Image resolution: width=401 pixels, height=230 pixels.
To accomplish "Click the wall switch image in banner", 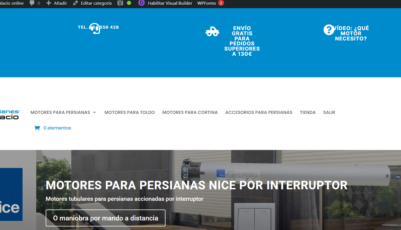I will 255,217.
